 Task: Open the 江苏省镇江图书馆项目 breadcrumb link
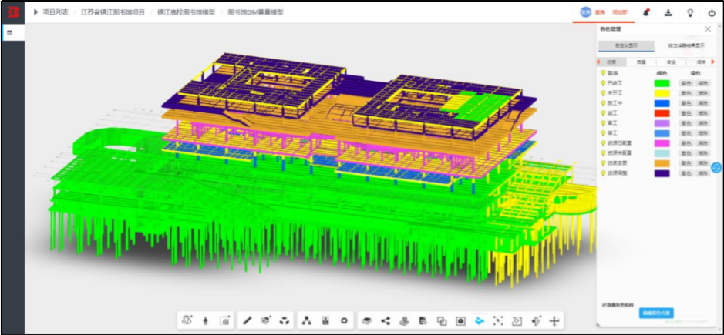(x=113, y=12)
